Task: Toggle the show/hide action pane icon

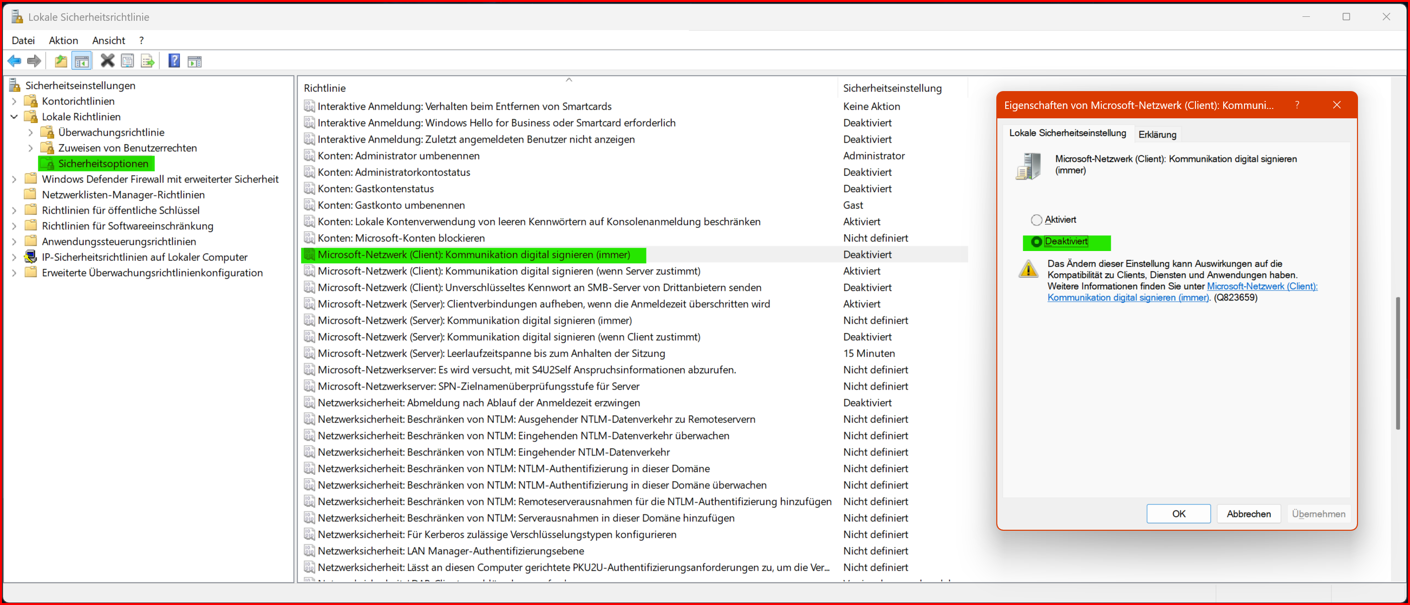Action: pos(194,61)
